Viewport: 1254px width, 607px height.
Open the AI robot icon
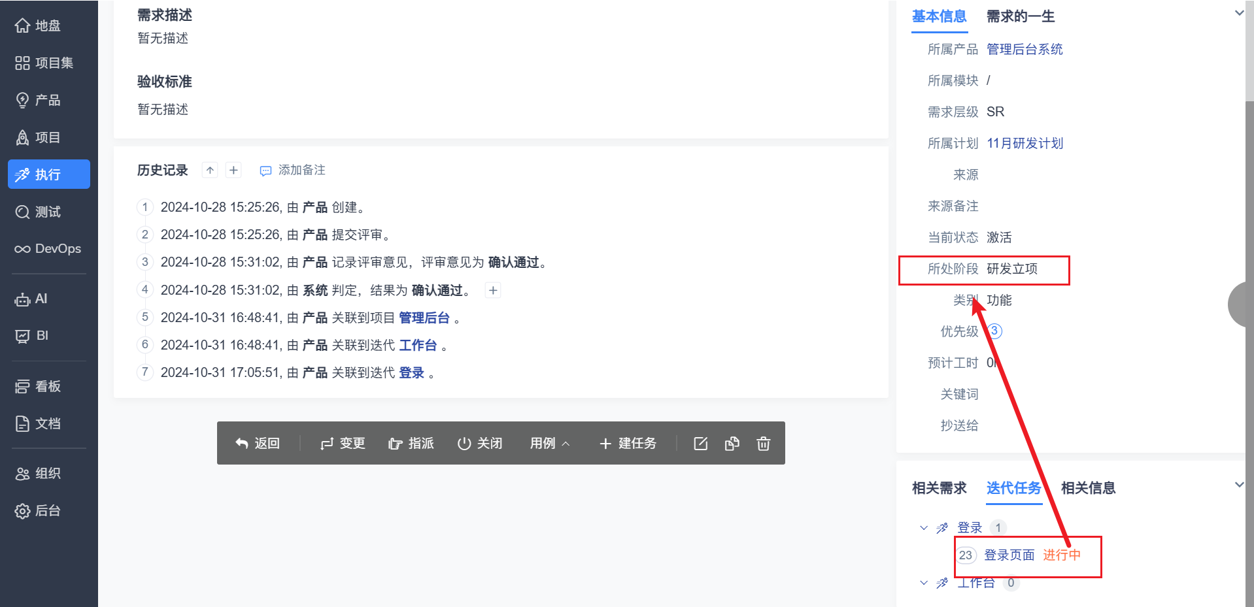[22, 299]
